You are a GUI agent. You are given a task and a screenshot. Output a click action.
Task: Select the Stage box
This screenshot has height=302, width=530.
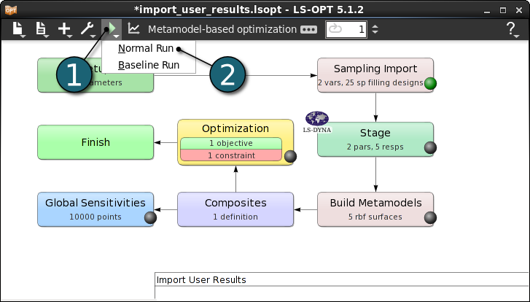click(375, 139)
